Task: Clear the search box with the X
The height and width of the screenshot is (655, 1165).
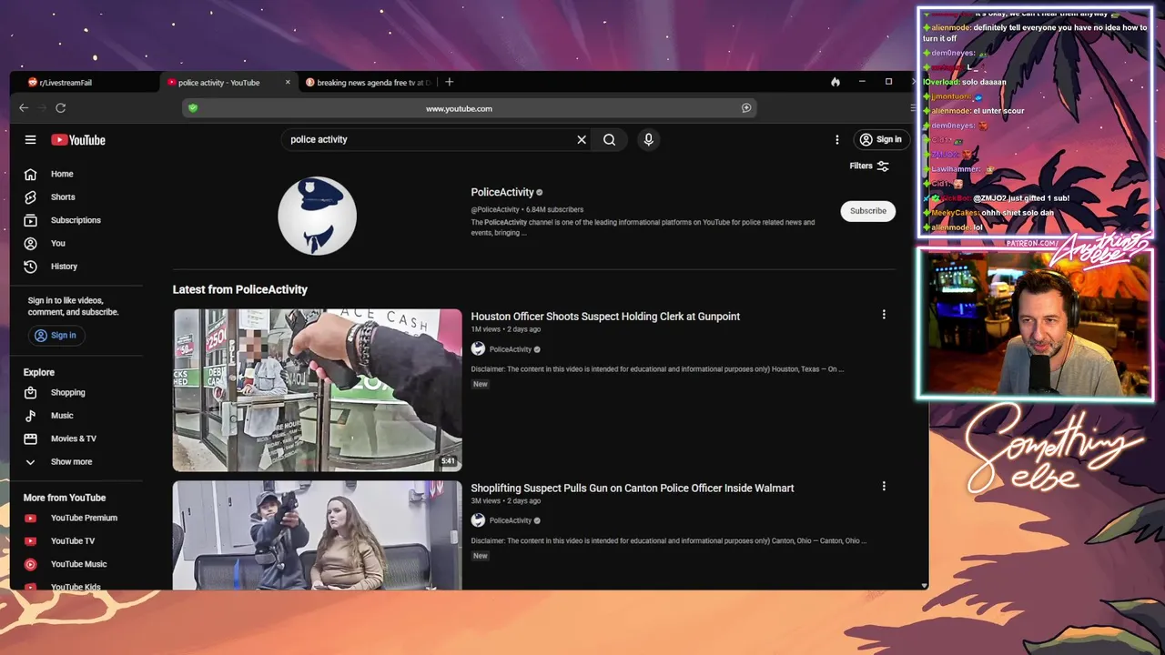Action: (582, 140)
